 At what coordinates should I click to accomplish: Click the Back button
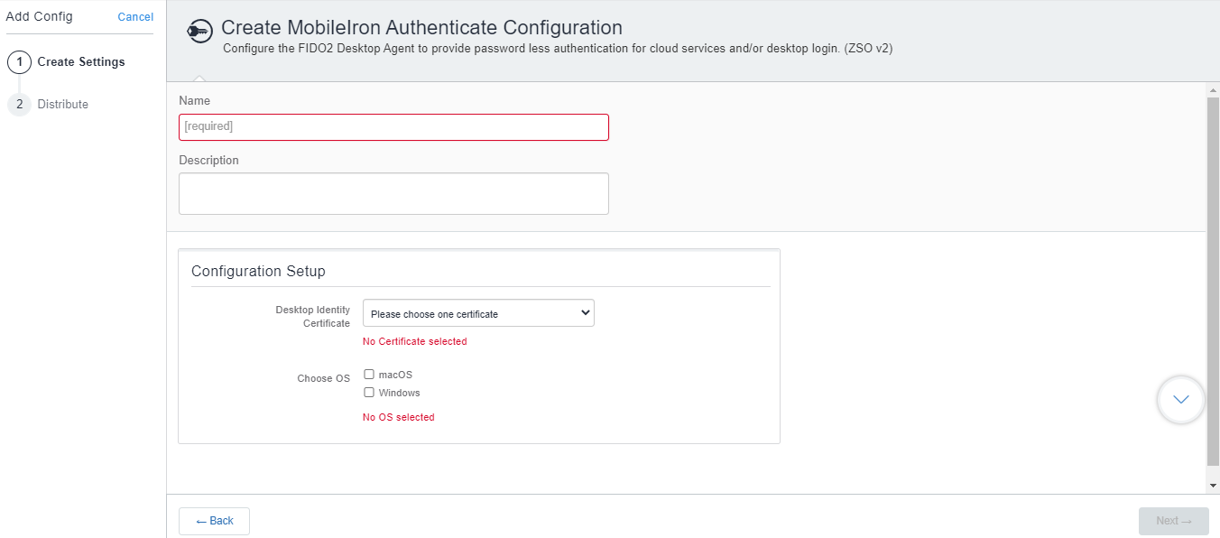click(214, 521)
